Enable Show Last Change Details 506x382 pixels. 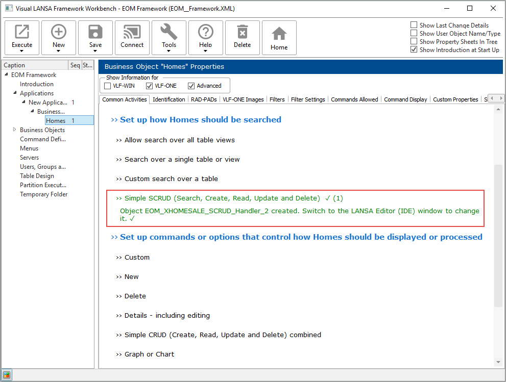414,25
